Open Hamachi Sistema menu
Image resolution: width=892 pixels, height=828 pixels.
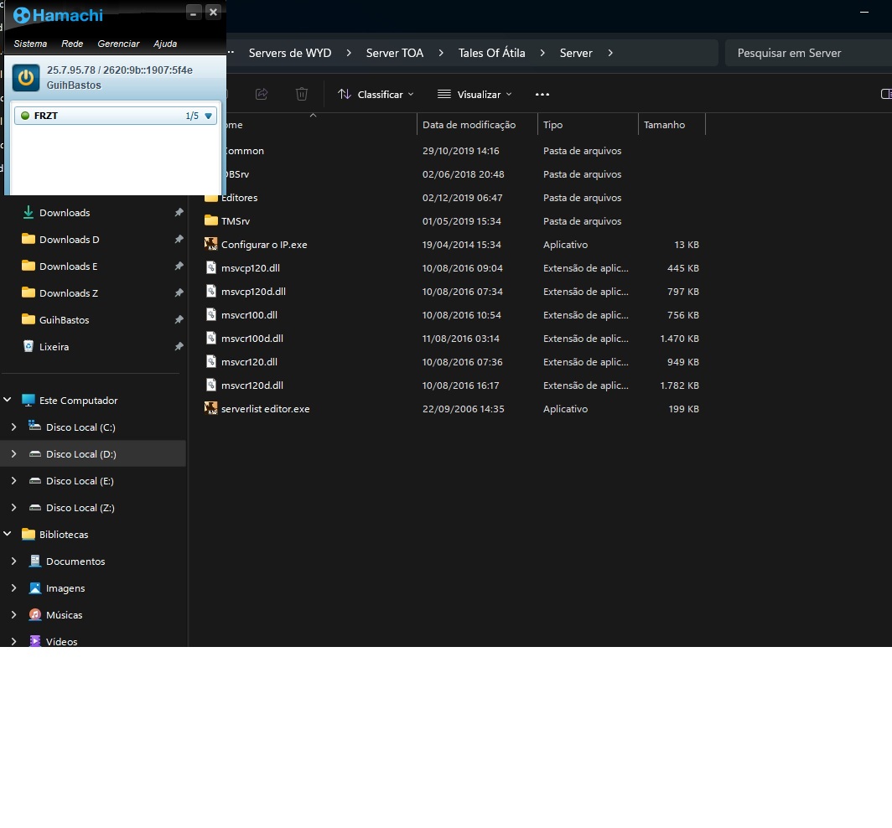30,44
